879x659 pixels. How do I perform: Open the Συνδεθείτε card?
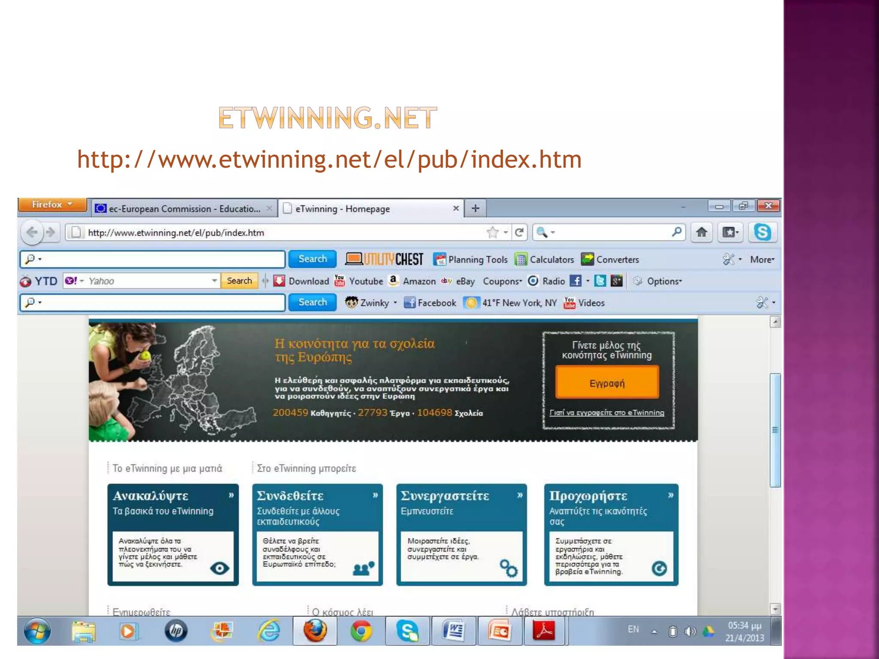[318, 535]
